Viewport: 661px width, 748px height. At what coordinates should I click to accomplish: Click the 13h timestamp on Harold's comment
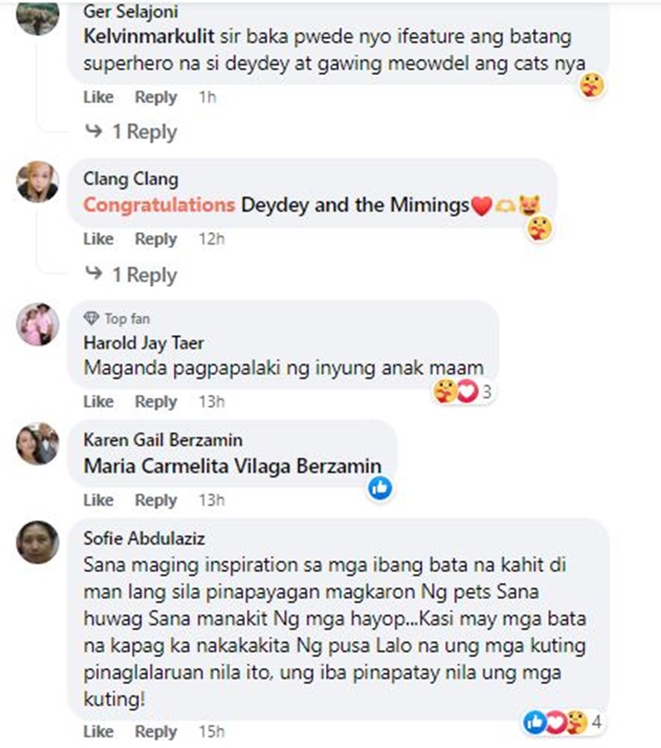[212, 401]
